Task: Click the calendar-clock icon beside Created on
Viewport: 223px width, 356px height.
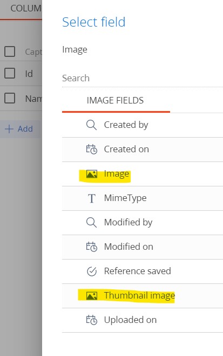Action: tap(91, 150)
